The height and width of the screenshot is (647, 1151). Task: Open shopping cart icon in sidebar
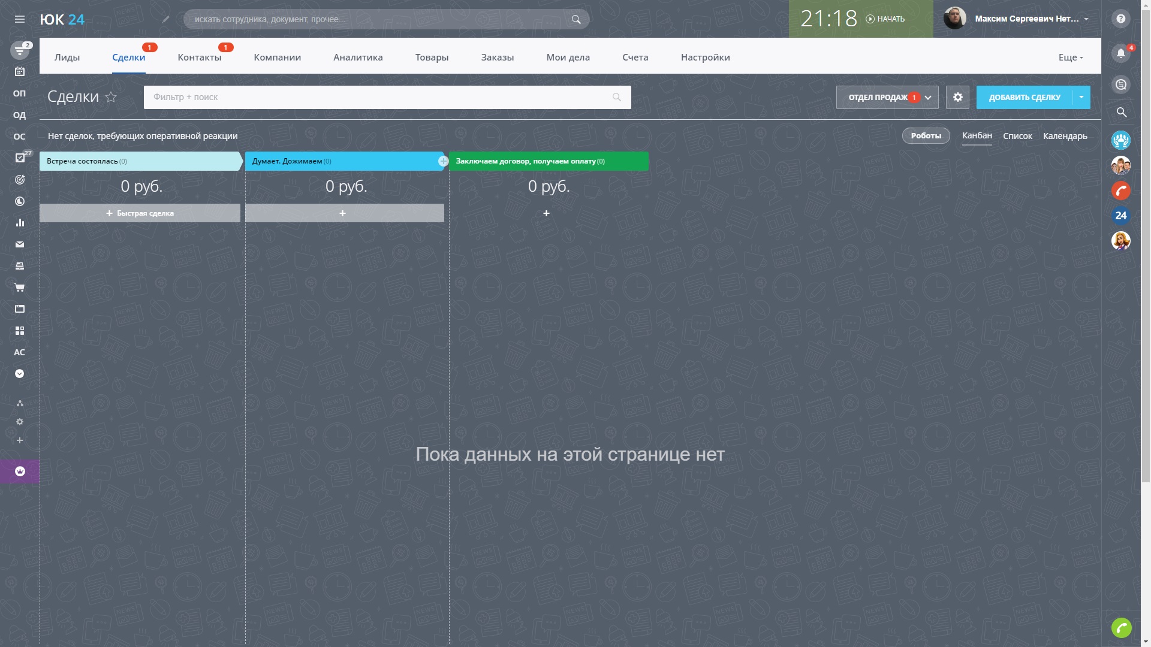point(19,288)
